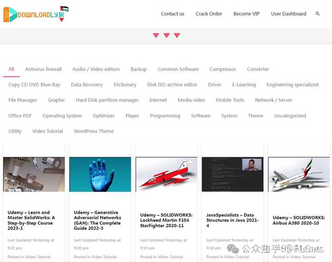
Task: Select the Internet category
Action: coord(158,100)
